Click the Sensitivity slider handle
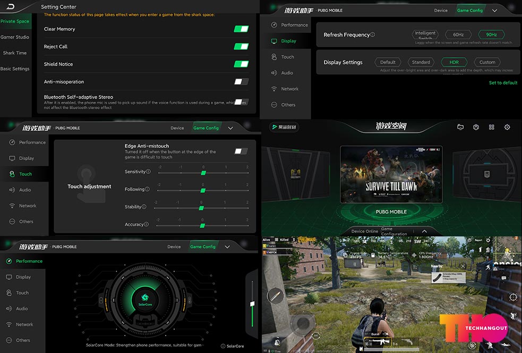Viewport: 522px width, 353px height. (203, 173)
